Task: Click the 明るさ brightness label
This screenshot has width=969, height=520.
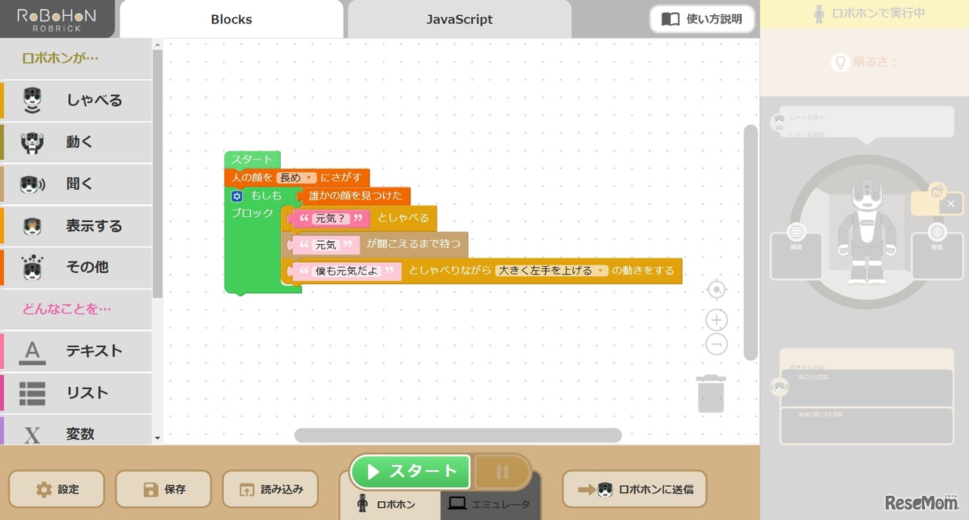Action: [x=875, y=62]
